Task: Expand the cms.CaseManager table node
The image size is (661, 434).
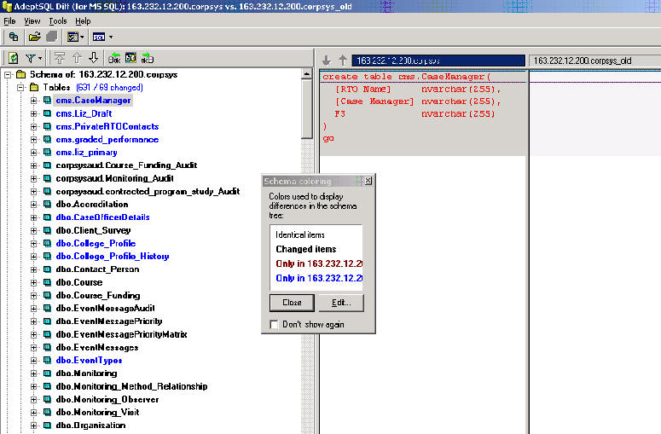Action: (x=34, y=101)
